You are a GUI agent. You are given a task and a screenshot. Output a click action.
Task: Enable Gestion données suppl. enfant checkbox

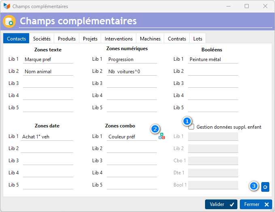(191, 127)
